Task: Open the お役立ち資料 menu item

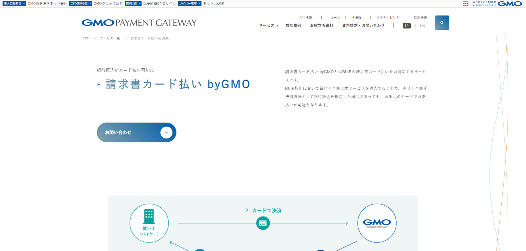Action: click(322, 25)
